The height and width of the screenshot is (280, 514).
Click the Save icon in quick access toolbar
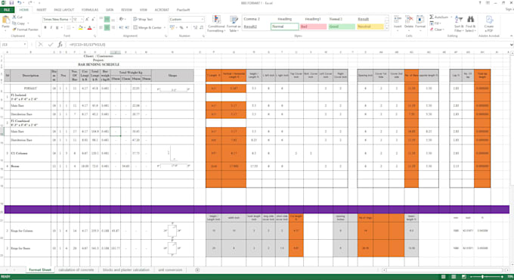tap(11, 3)
